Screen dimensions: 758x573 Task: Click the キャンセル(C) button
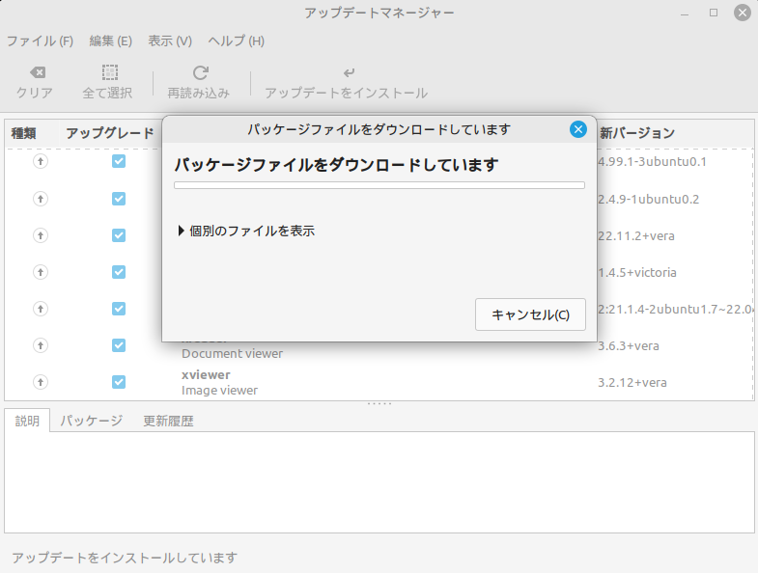pyautogui.click(x=530, y=314)
